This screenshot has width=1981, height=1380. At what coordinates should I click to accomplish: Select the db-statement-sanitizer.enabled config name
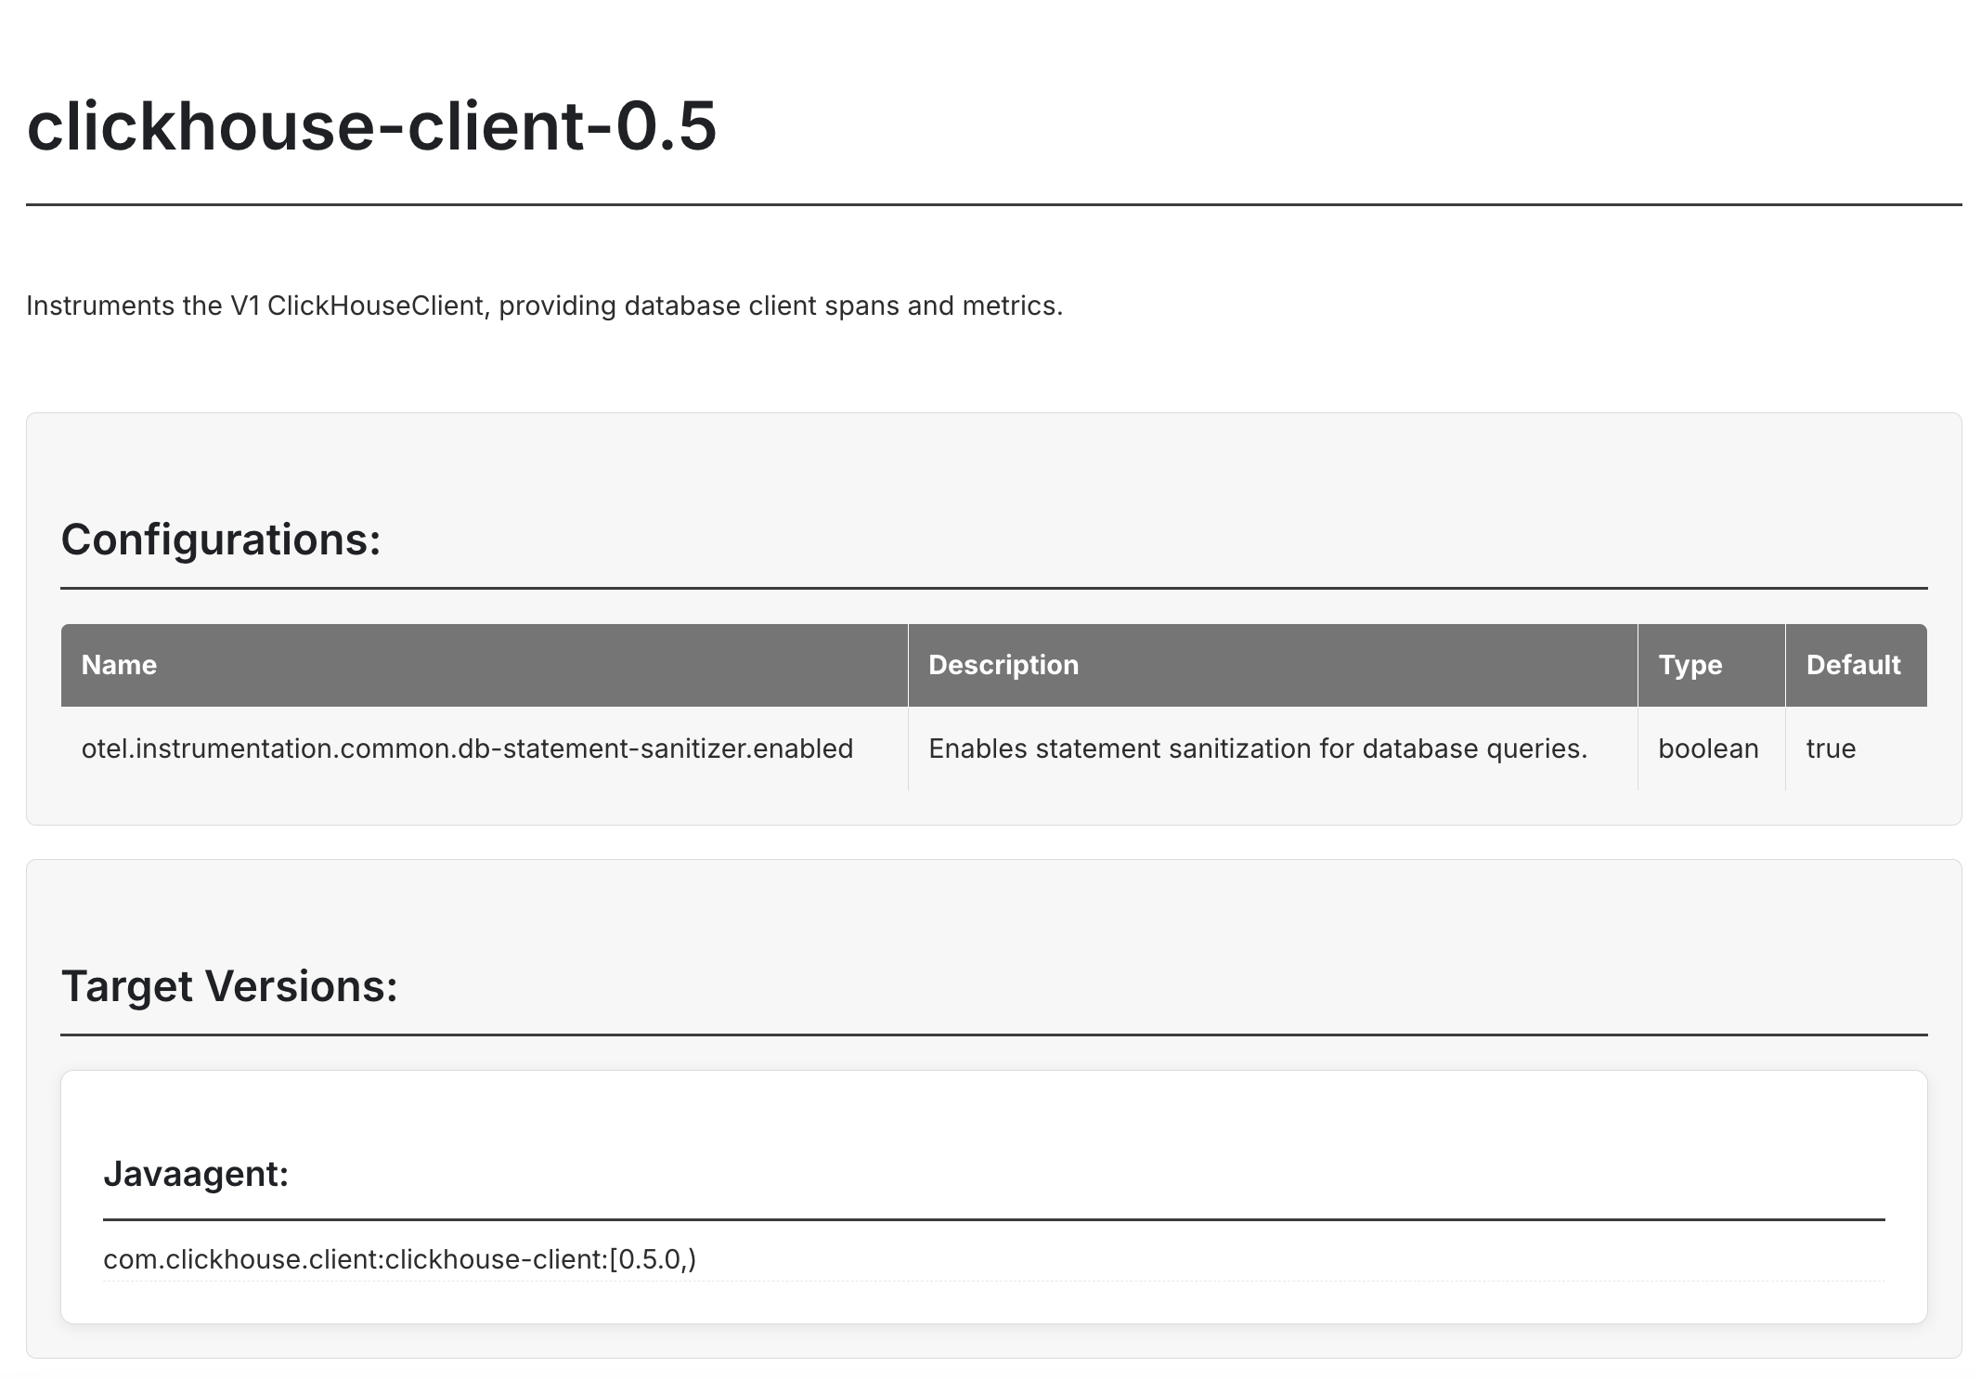coord(467,749)
